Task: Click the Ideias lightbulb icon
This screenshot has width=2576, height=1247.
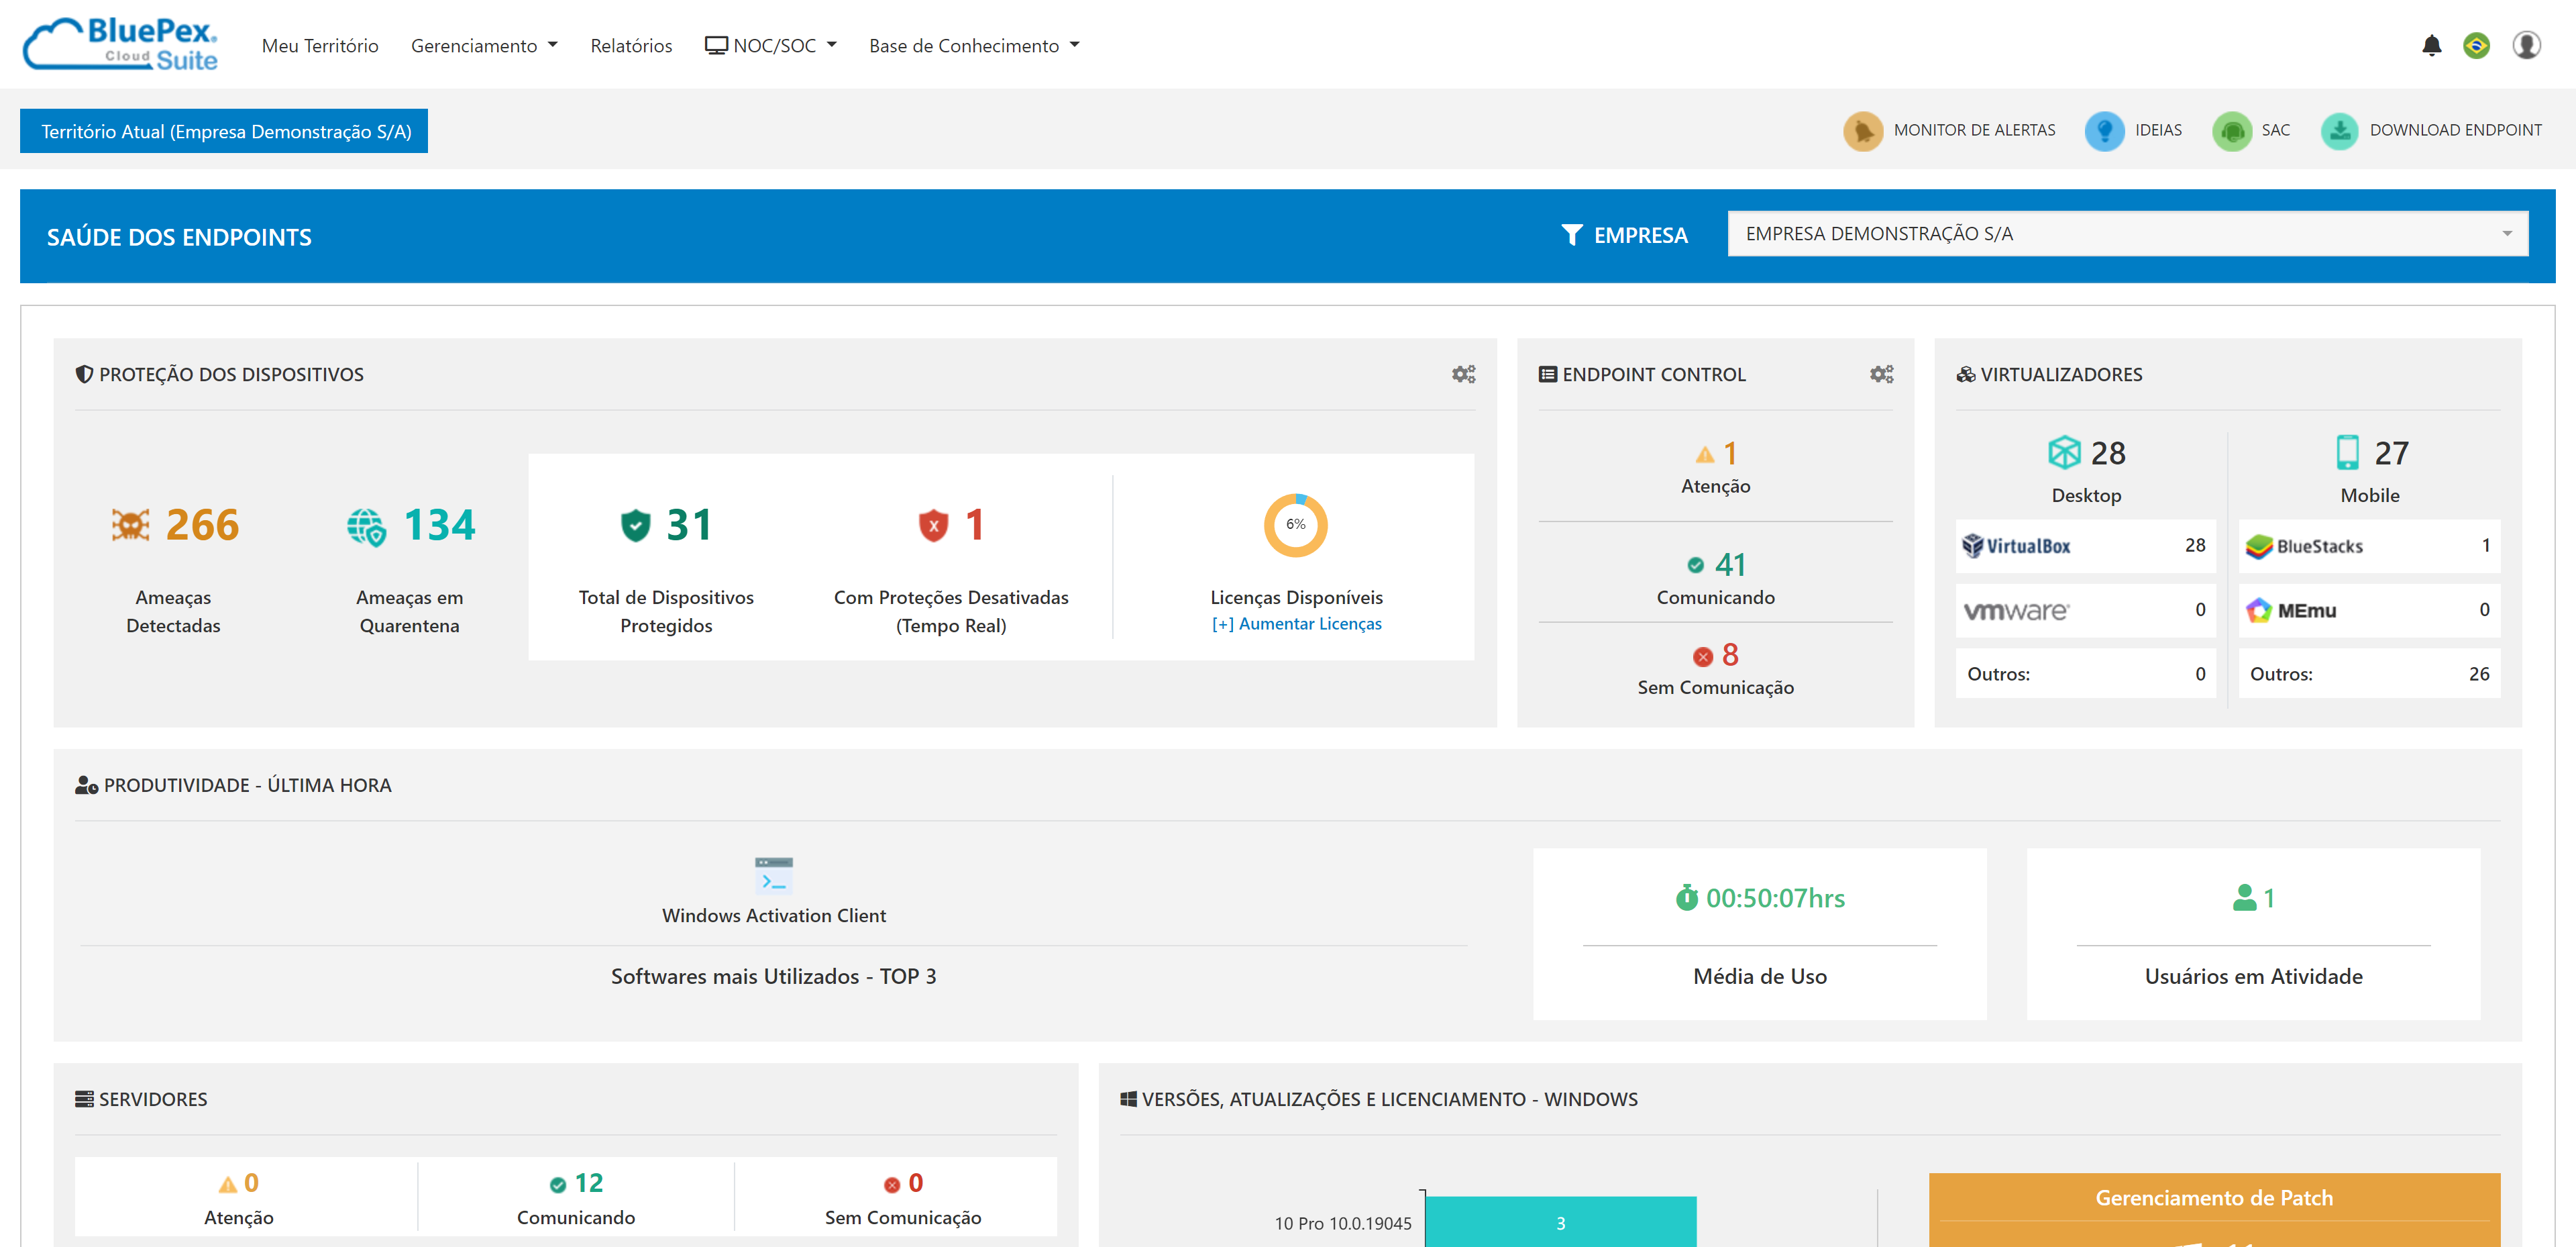Action: [2104, 131]
